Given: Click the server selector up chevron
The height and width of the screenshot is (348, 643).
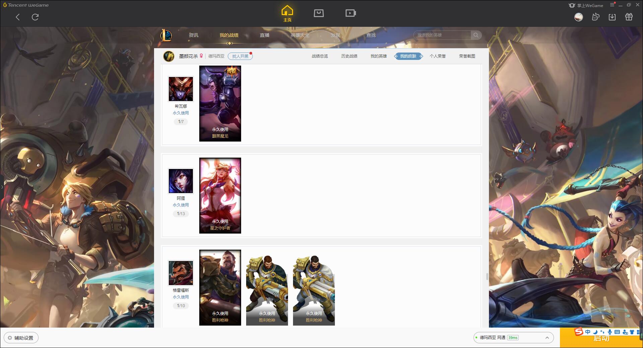Looking at the screenshot, I should [x=547, y=338].
